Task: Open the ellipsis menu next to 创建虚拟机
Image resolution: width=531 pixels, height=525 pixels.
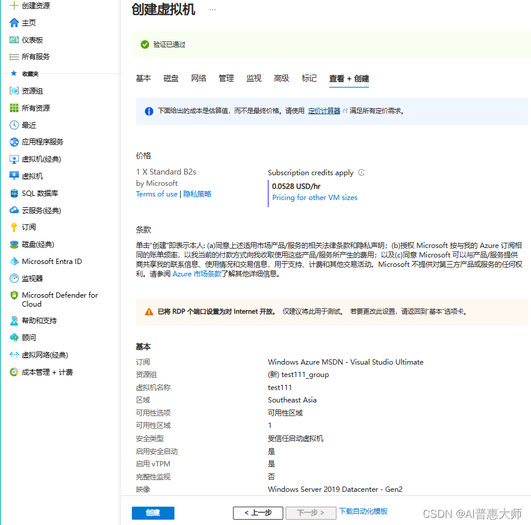Action: (x=212, y=10)
